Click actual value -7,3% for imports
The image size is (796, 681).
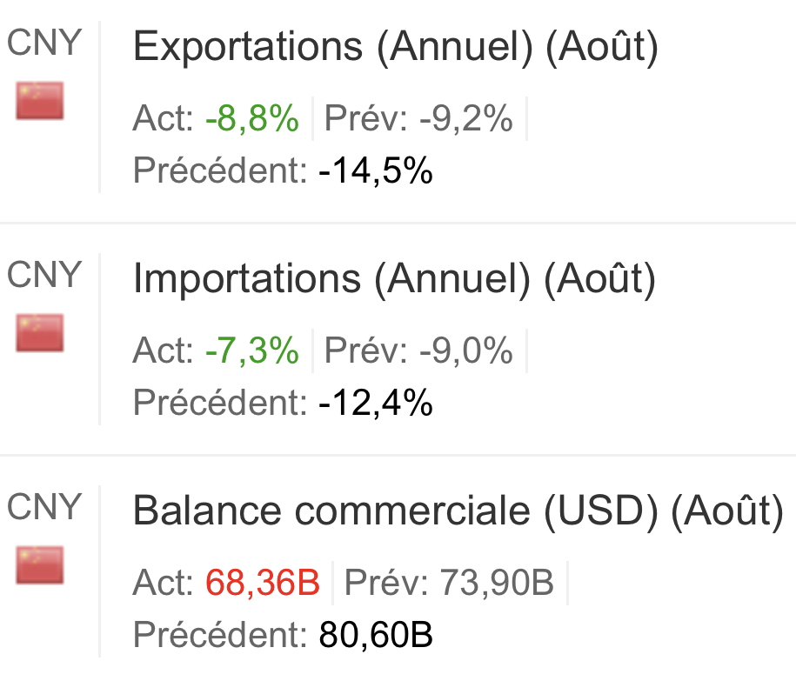point(252,351)
